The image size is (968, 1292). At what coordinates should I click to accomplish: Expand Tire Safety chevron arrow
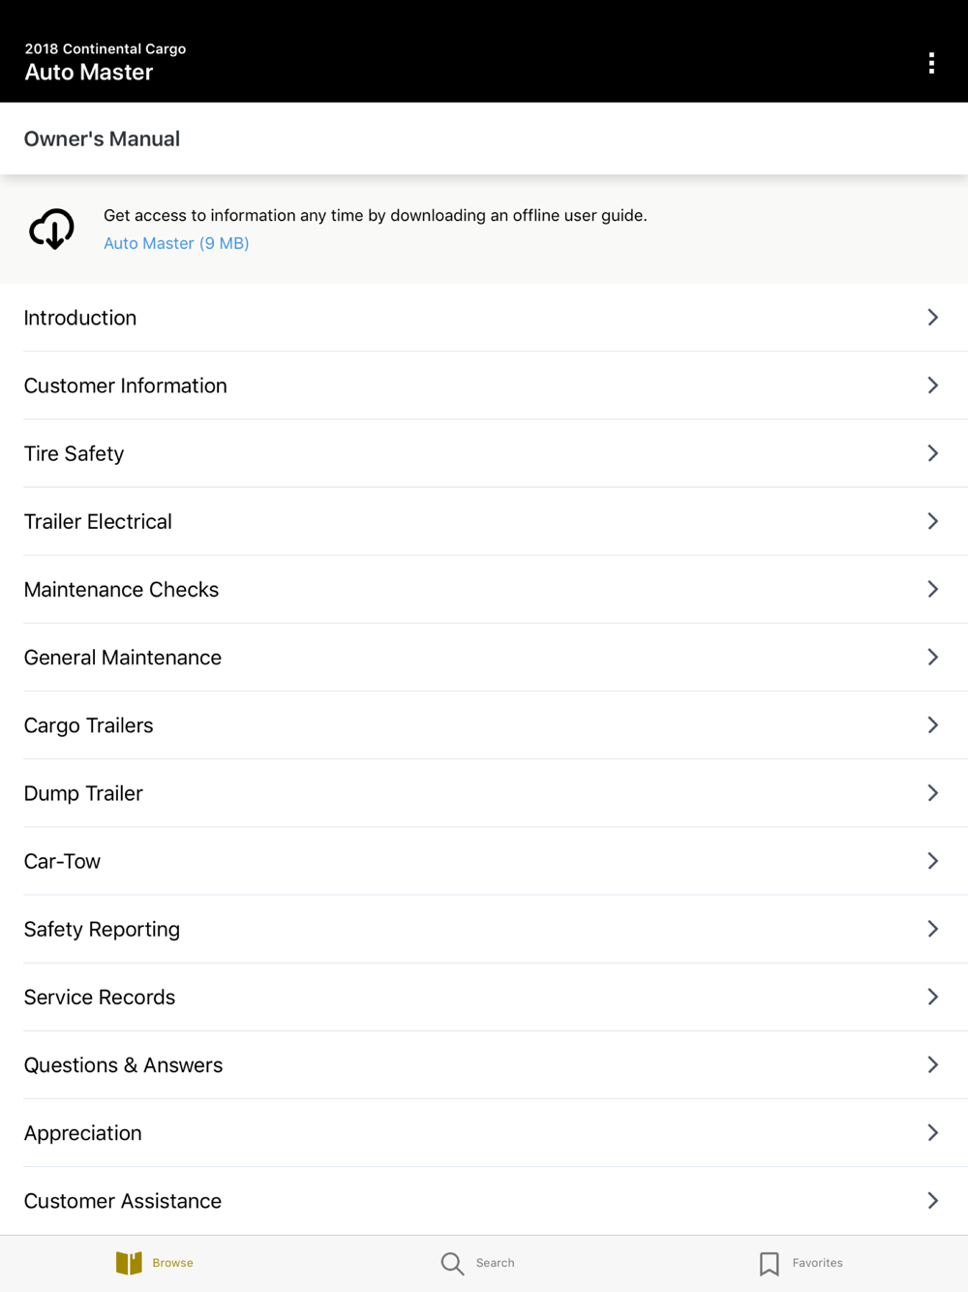pos(932,453)
